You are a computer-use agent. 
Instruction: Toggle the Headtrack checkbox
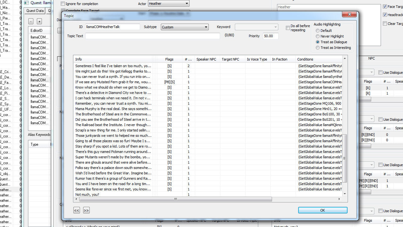[x=385, y=15]
